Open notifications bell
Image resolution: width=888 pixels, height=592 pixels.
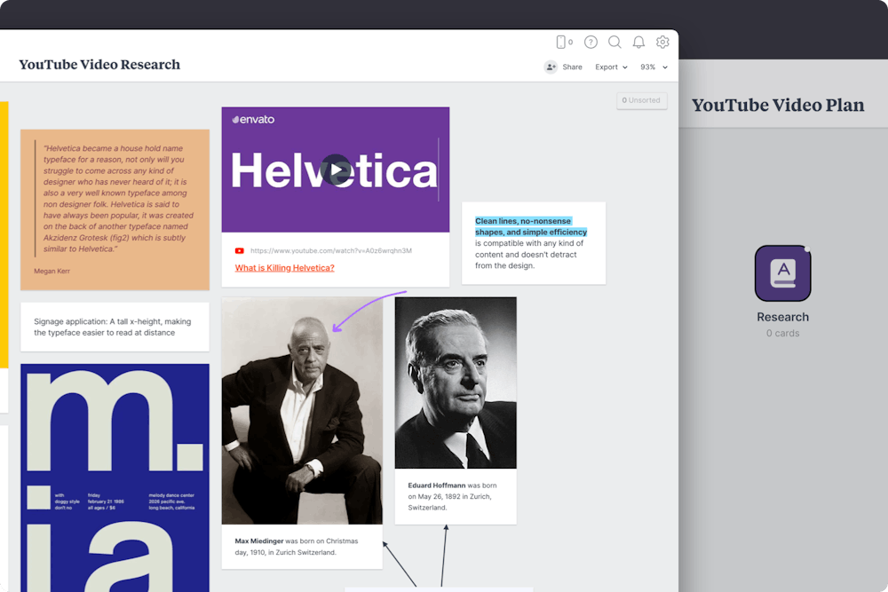point(638,42)
